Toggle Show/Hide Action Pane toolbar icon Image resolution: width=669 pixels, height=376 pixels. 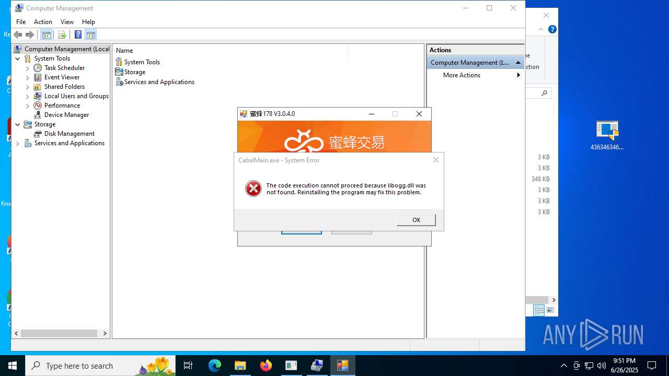pos(91,34)
